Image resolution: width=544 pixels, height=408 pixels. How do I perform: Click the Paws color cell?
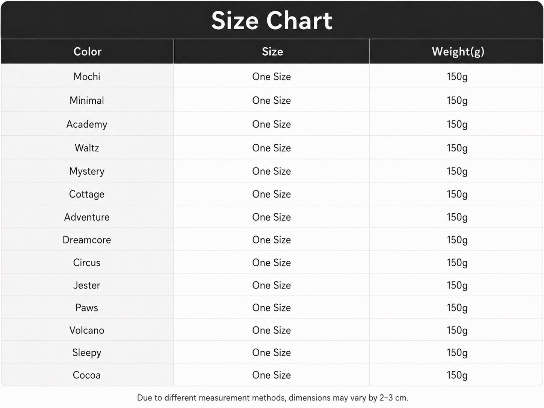click(87, 308)
